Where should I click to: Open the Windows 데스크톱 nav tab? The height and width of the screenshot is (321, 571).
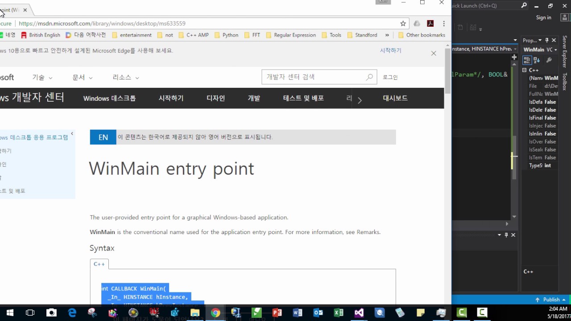click(110, 98)
